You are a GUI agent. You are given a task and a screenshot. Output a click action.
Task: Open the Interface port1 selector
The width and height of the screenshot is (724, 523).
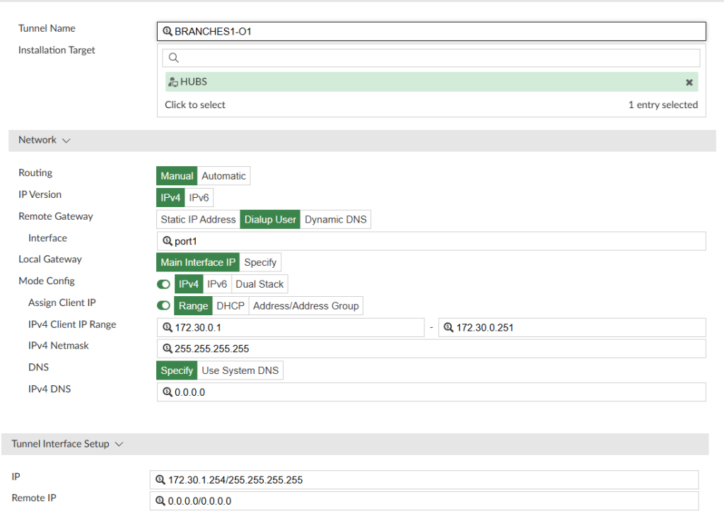pos(431,241)
